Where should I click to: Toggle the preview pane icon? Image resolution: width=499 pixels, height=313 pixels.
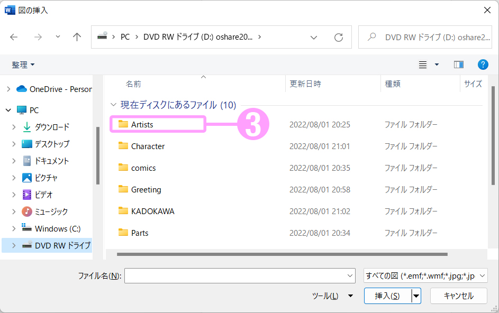pyautogui.click(x=458, y=65)
